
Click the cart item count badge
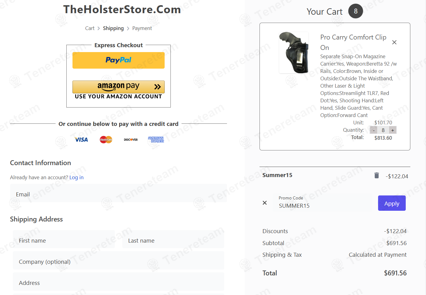click(x=356, y=11)
